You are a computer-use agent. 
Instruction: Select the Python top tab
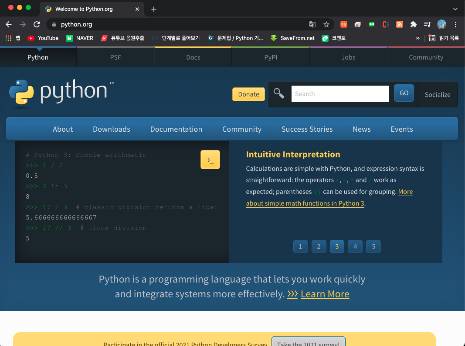38,57
